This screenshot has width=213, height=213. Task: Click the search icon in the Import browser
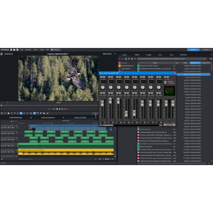point(129,59)
